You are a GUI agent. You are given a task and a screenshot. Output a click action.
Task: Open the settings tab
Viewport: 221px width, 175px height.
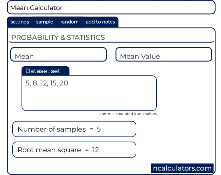[x=20, y=22]
